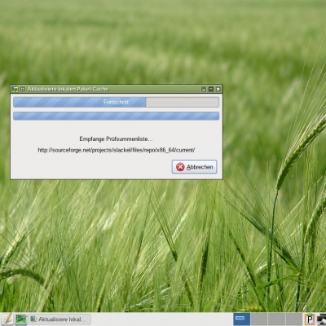Click the stick-window icon beside the title
Image resolution: width=326 pixels, height=326 pixels.
pyautogui.click(x=23, y=89)
